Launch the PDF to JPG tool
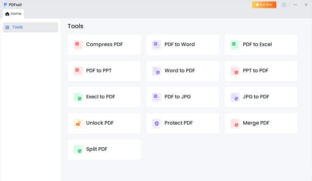 [182, 97]
